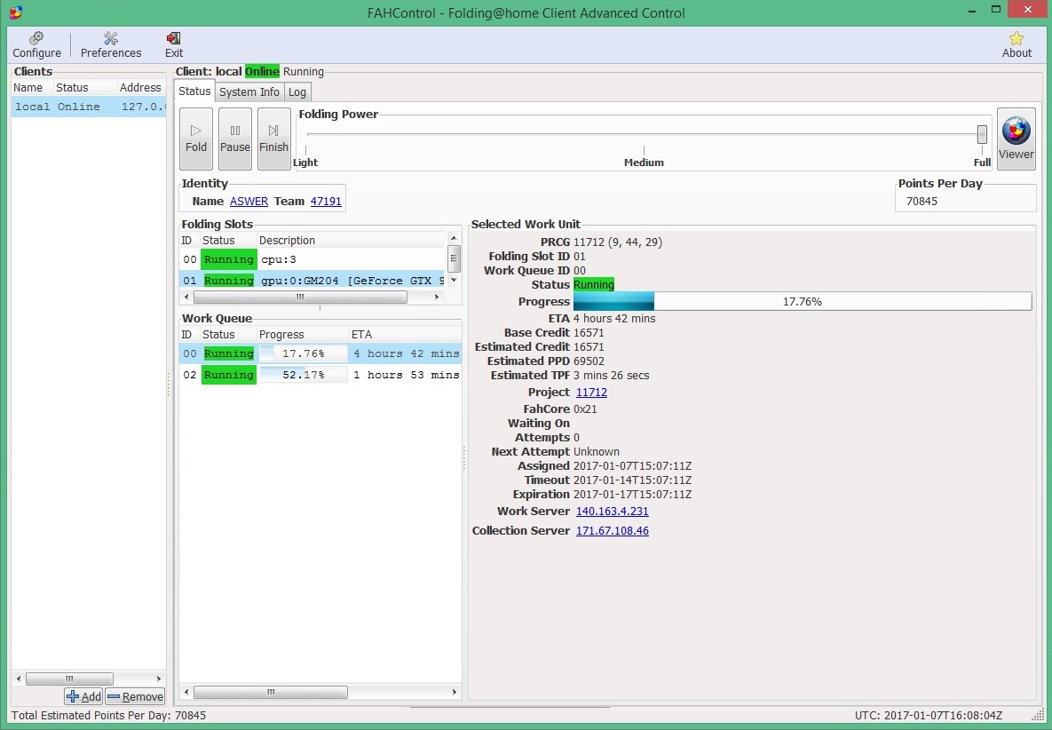Click Work Queue horizontal scrollbar right arrow
Screen dimensions: 1052x730
coord(455,692)
